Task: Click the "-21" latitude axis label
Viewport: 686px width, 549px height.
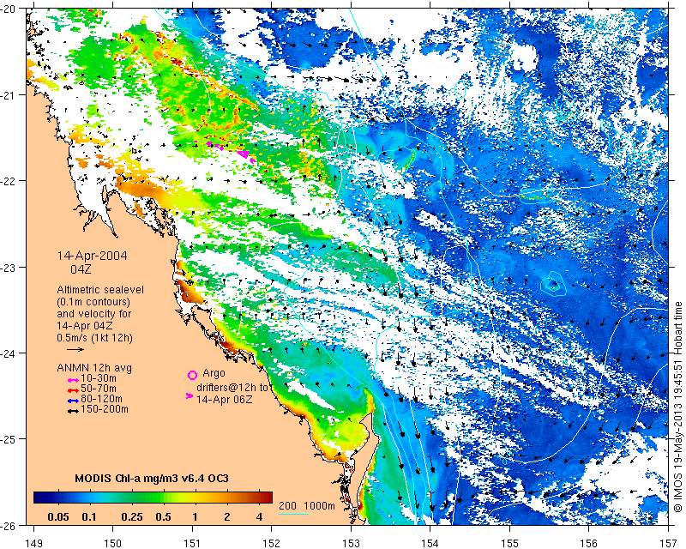Action: tap(8, 94)
